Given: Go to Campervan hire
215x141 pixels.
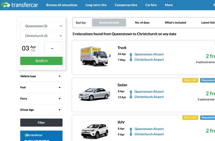Looking at the screenshot, I should tap(126, 5).
